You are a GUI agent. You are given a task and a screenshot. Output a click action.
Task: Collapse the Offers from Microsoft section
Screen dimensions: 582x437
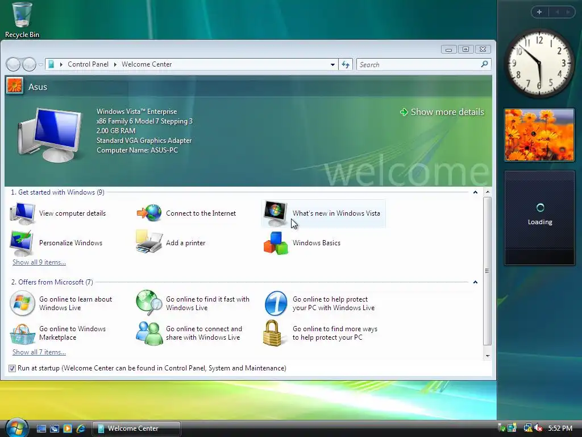point(475,282)
